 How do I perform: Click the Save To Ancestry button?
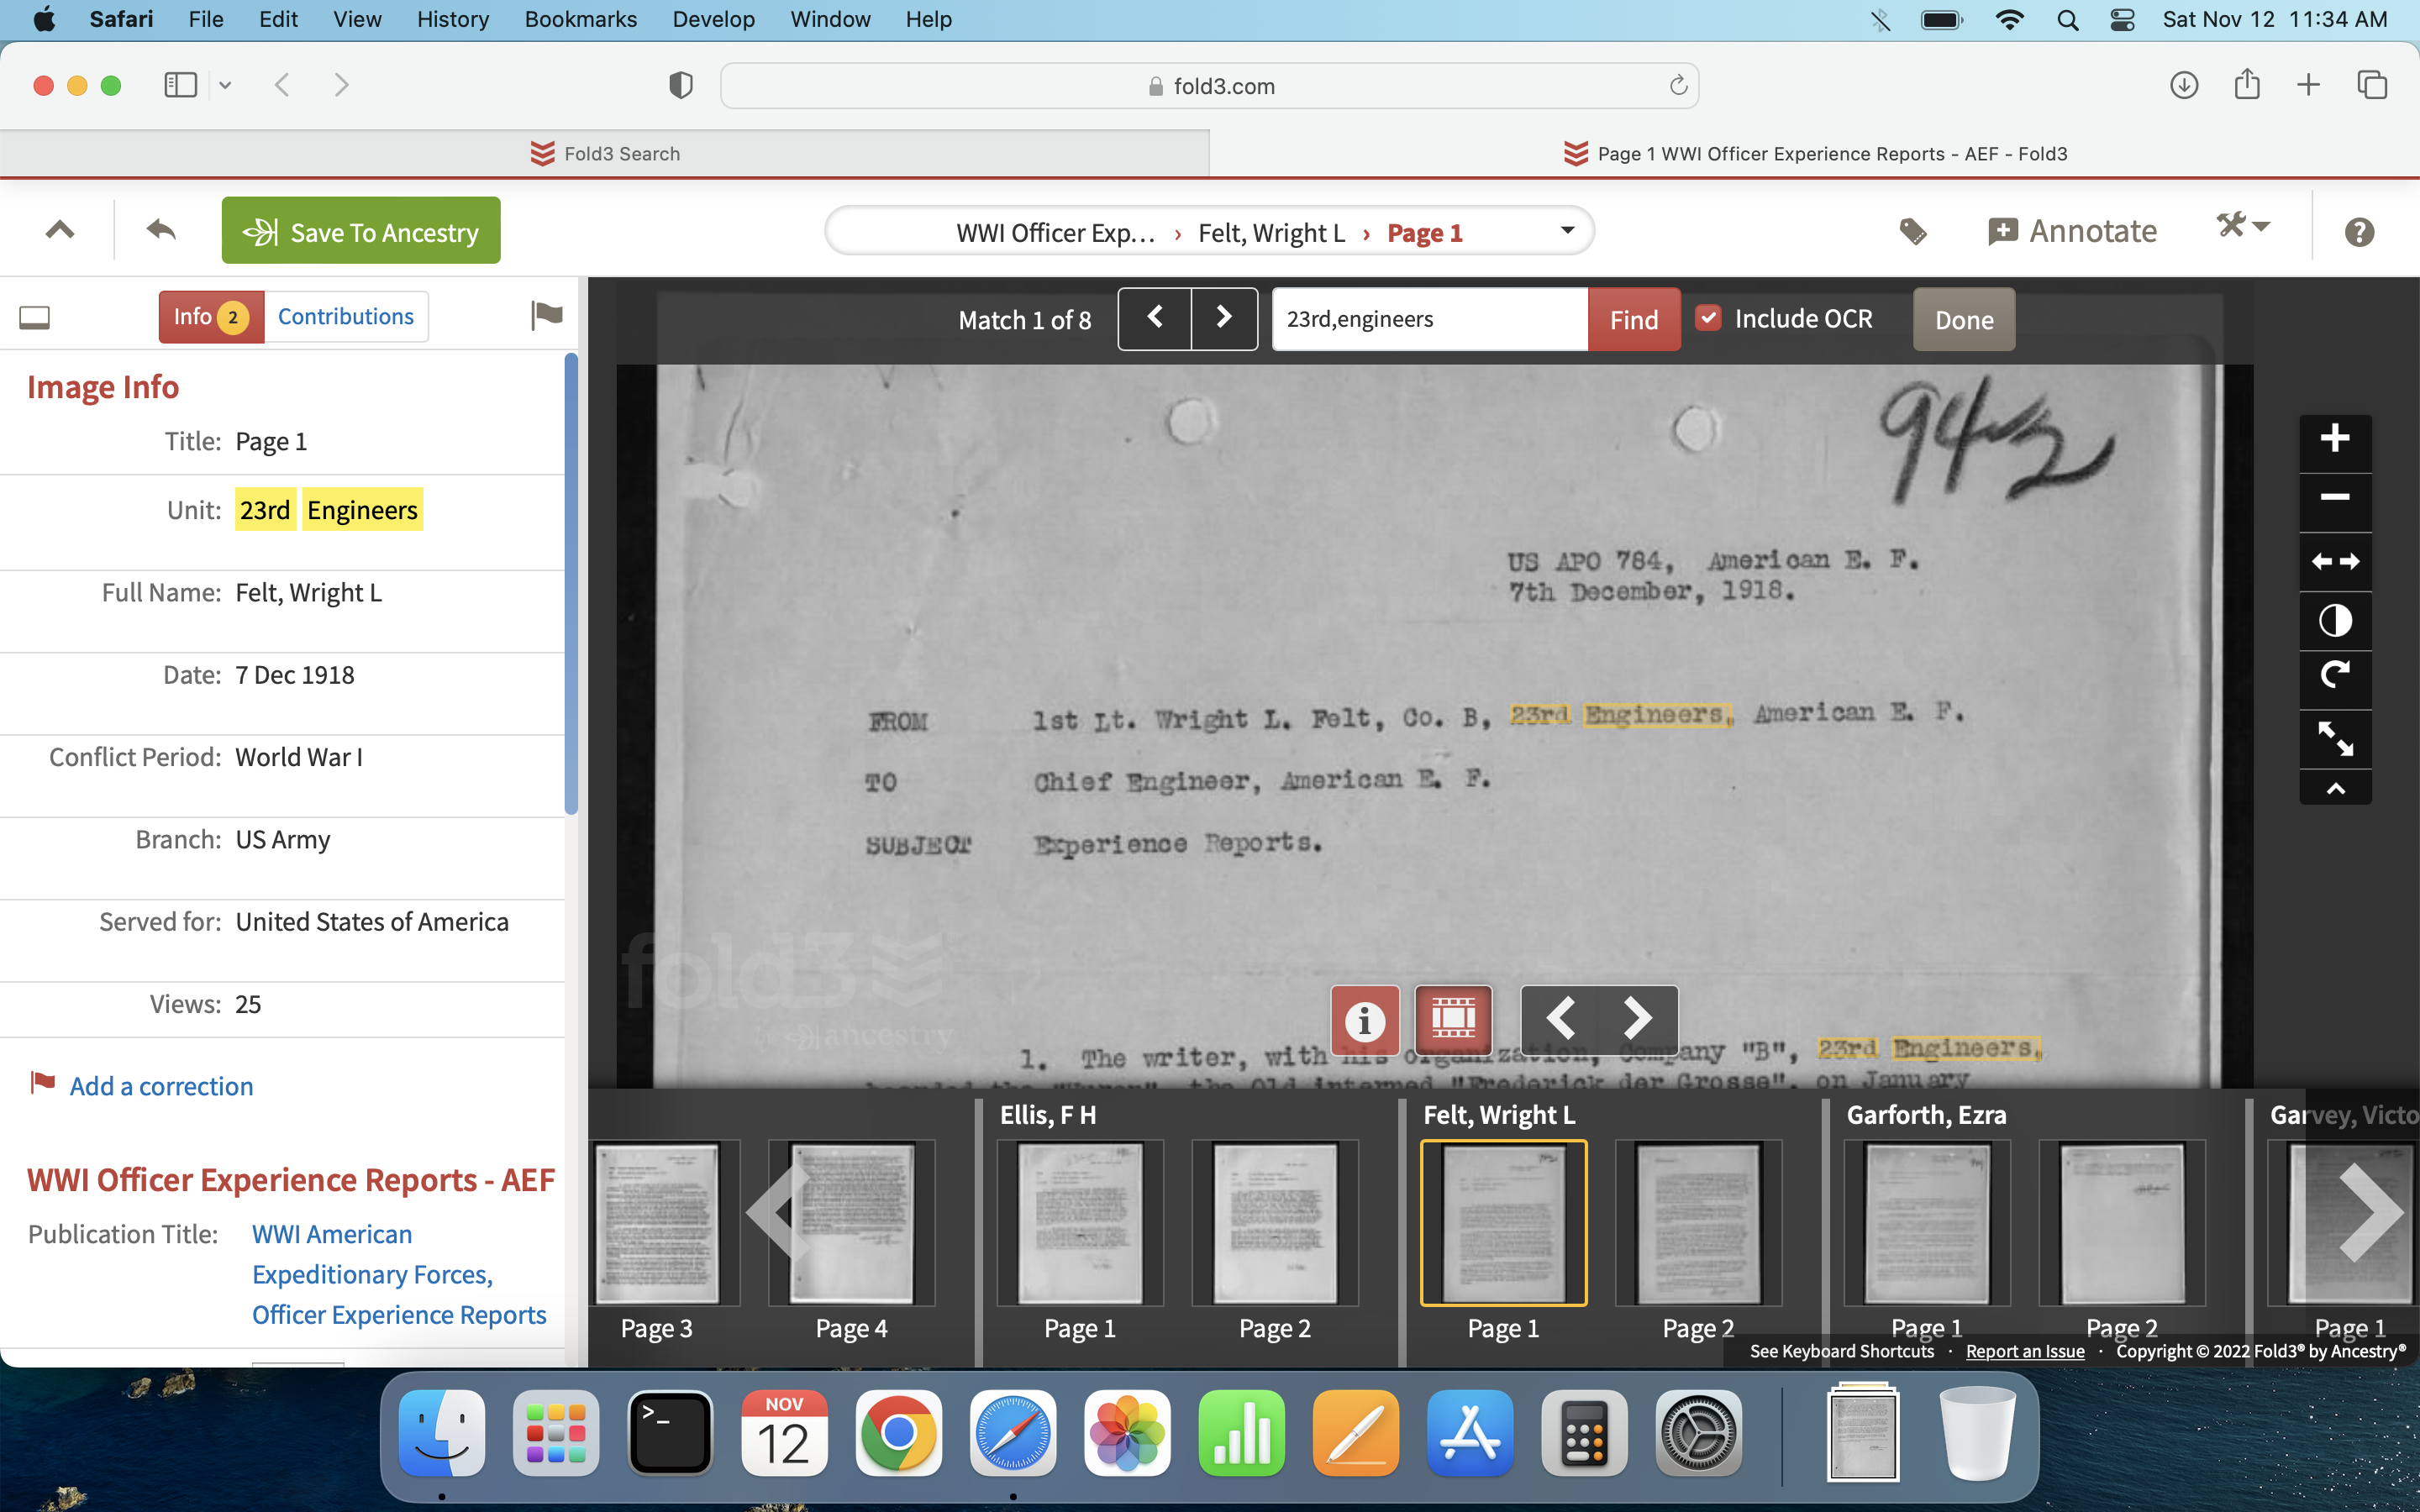click(361, 232)
